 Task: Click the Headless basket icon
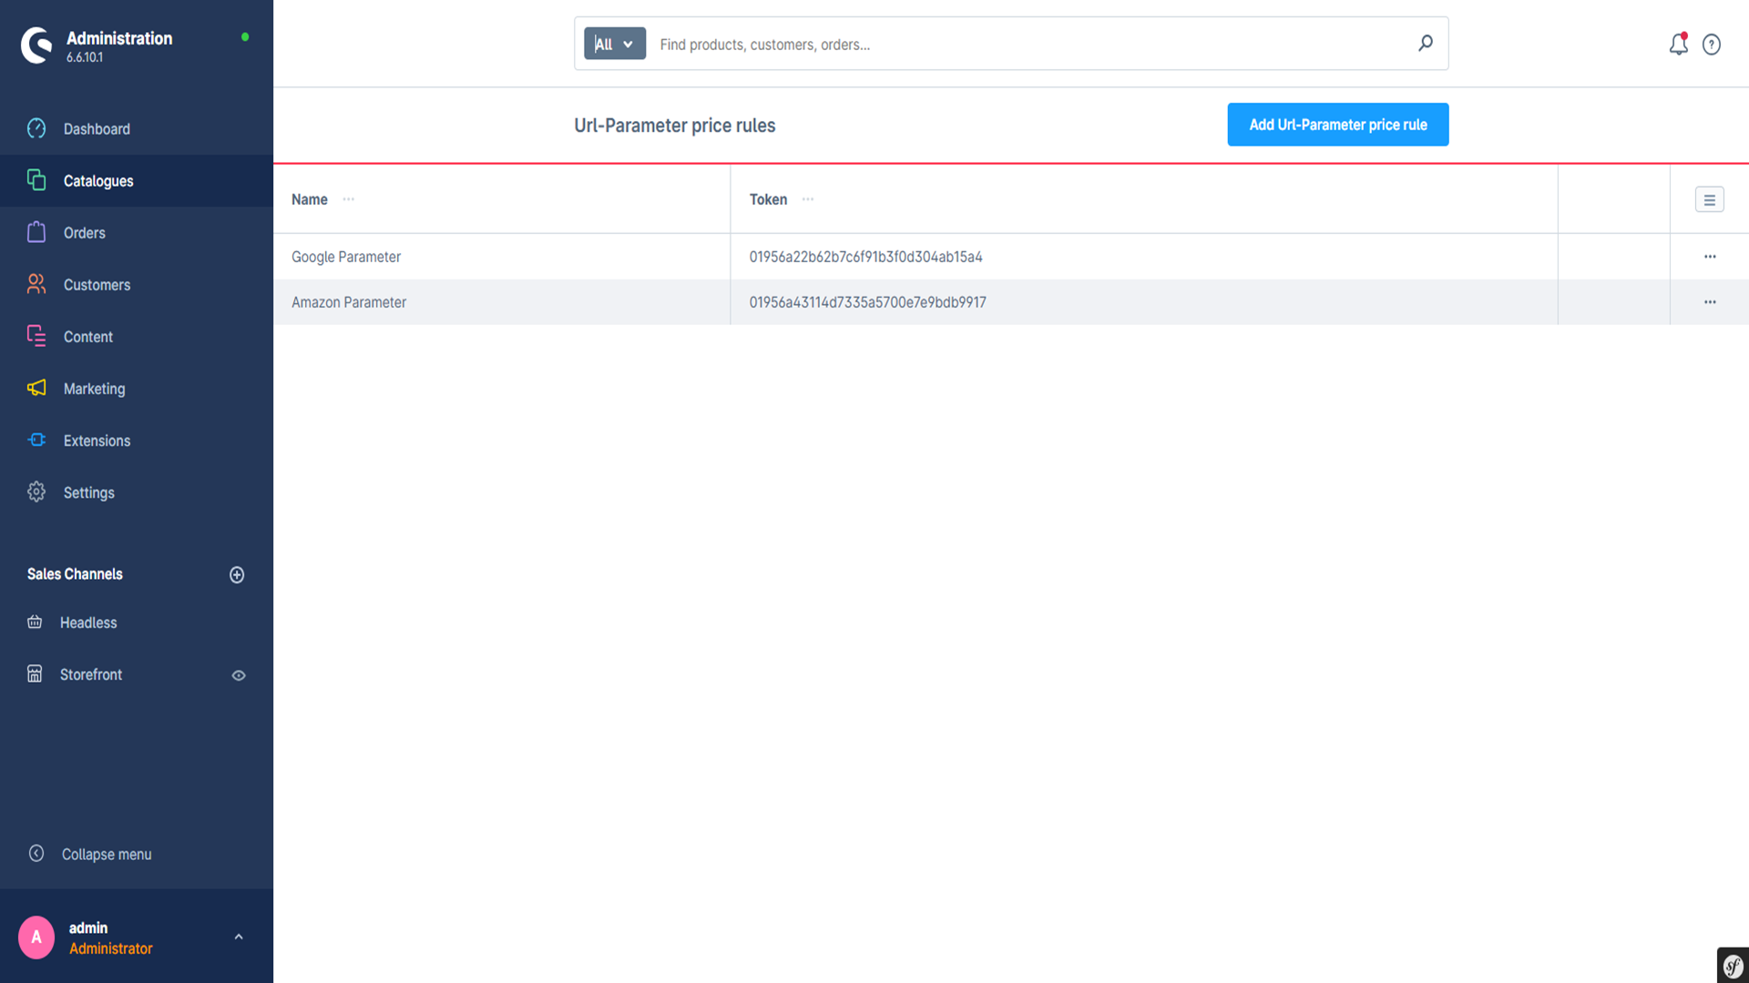[35, 622]
